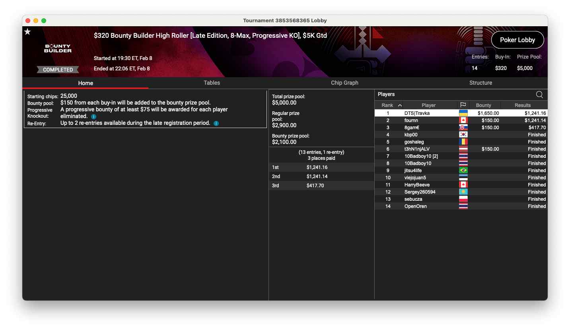570x330 pixels.
Task: Click the 3rd place payout row
Action: tap(321, 186)
